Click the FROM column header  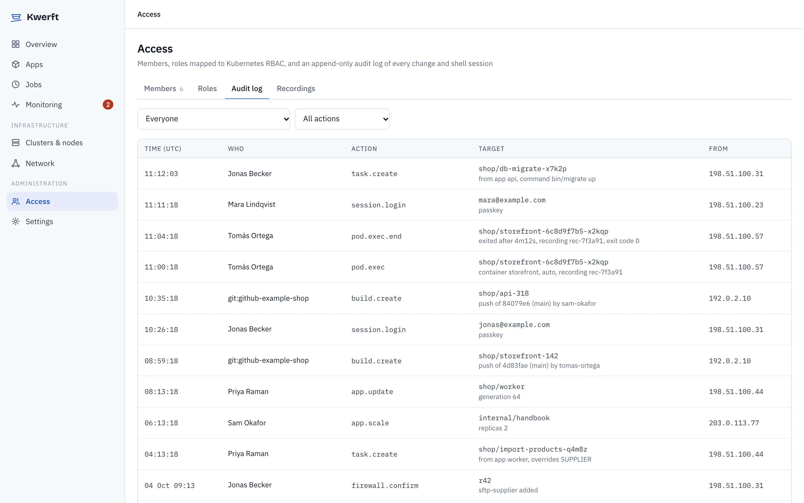[718, 149]
